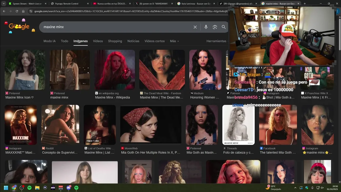This screenshot has width=341, height=192.
Task: Click the address bar URL
Action: click(x=131, y=11)
